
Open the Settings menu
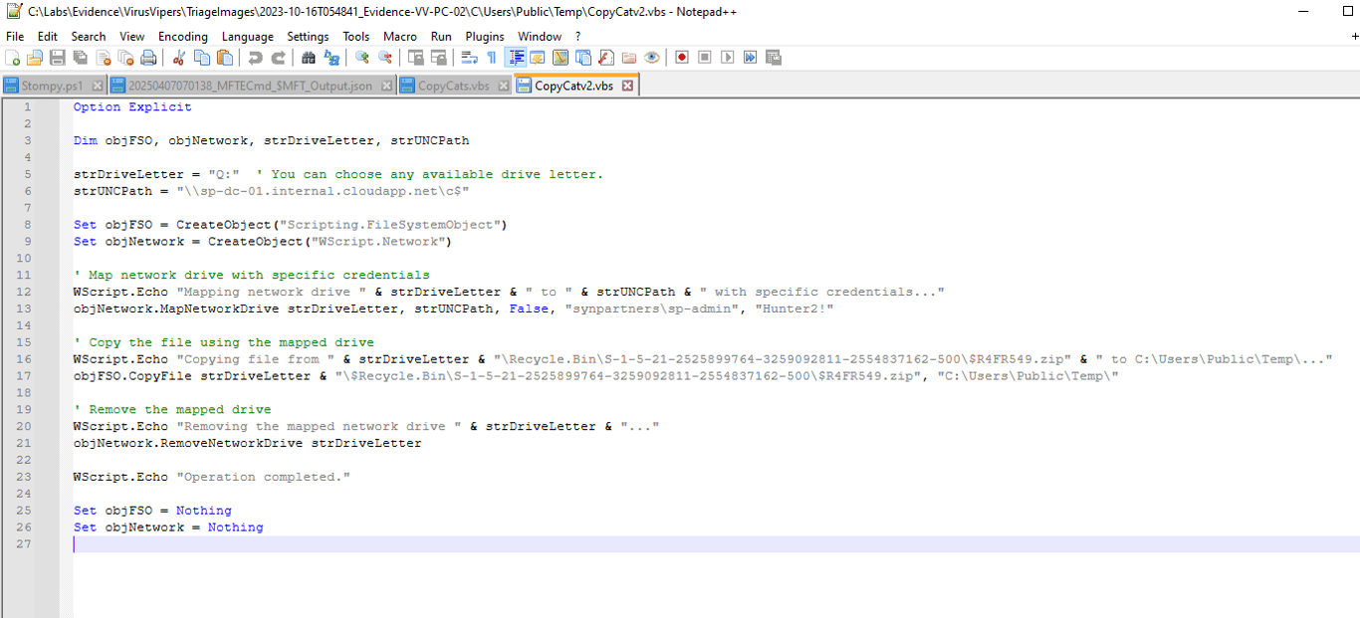[309, 36]
